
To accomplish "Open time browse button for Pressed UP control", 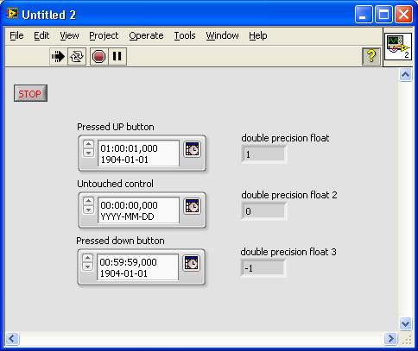I will pos(193,149).
